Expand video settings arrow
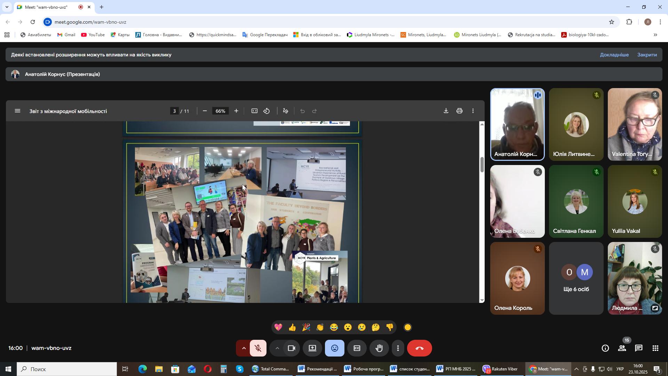This screenshot has height=376, width=668. [277, 348]
